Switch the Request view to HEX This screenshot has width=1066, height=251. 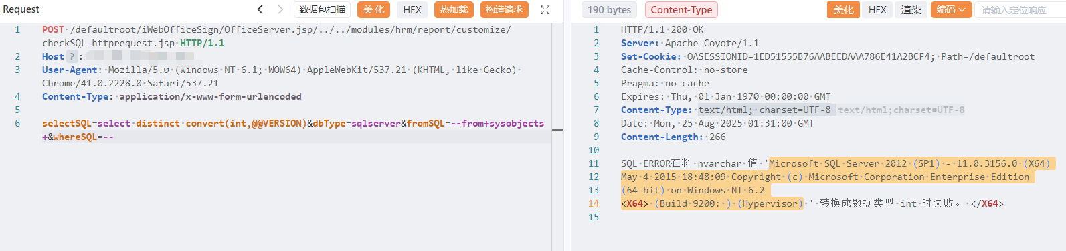[x=412, y=9]
